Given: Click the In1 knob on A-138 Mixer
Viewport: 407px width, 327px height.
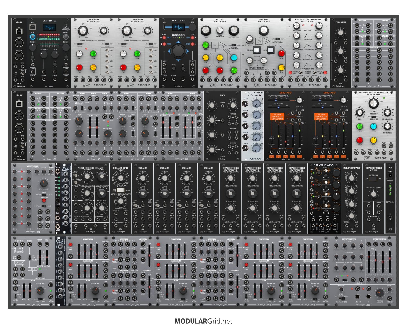Looking at the screenshot, I should coord(256,104).
